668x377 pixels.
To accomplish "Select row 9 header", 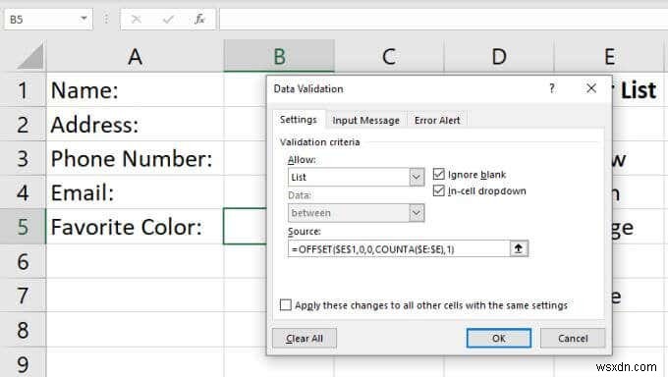I will 23,363.
